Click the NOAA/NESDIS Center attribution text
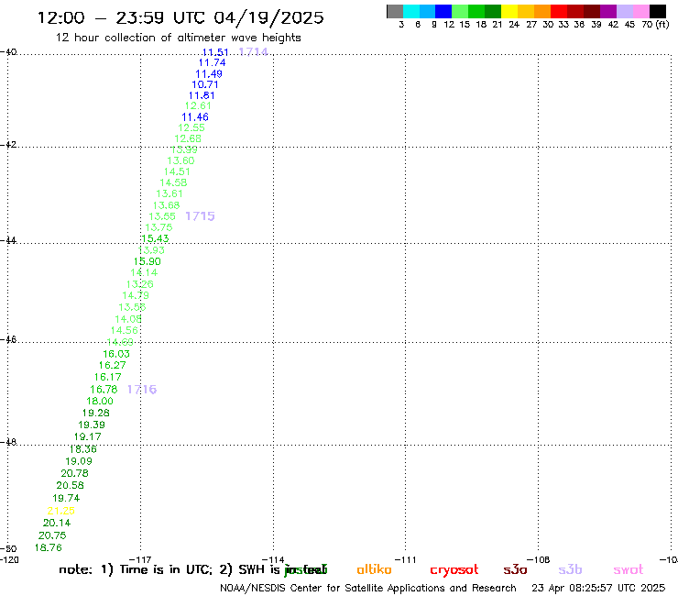This screenshot has height=596, width=678. pyautogui.click(x=368, y=589)
